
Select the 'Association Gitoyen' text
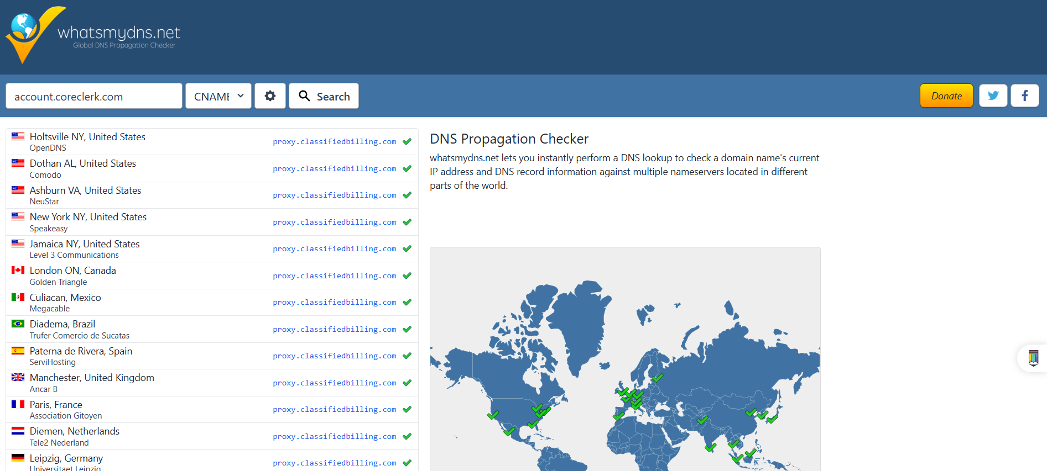[66, 416]
